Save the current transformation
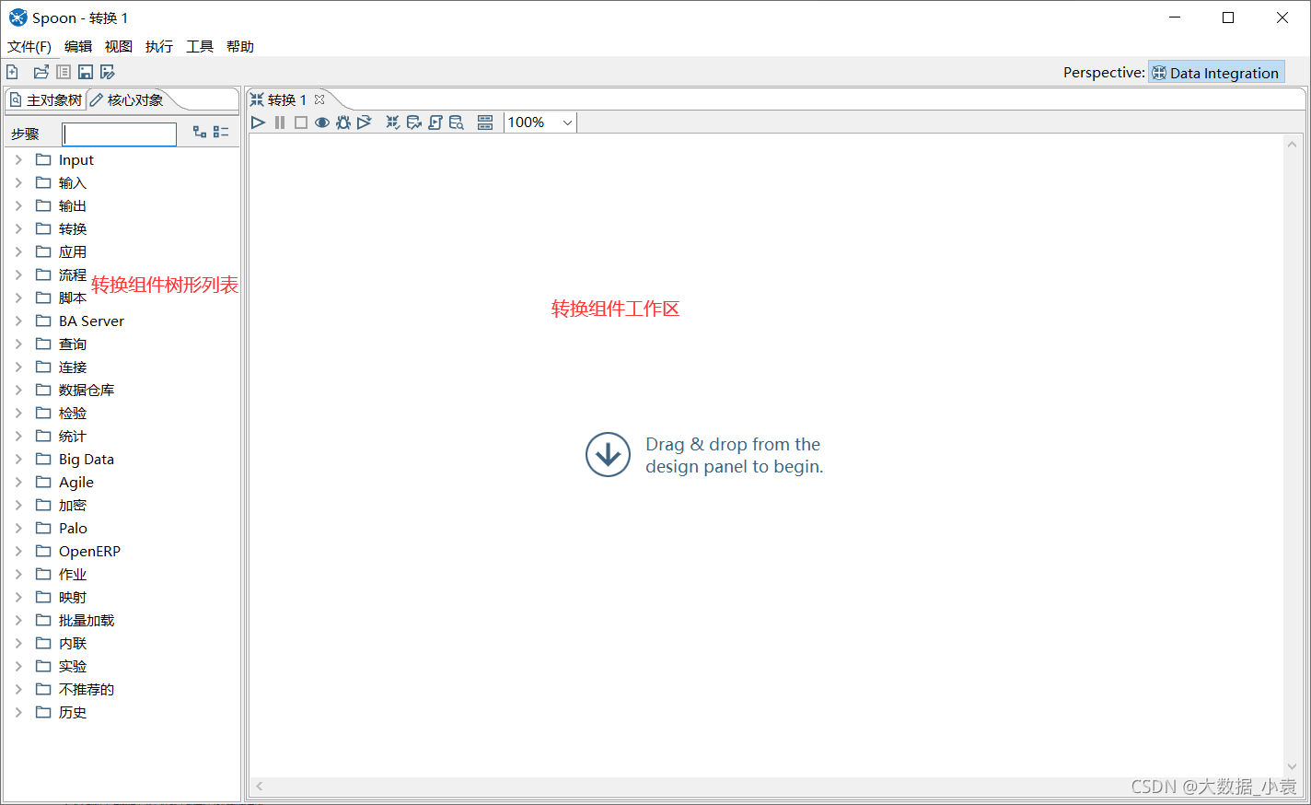 (x=86, y=72)
